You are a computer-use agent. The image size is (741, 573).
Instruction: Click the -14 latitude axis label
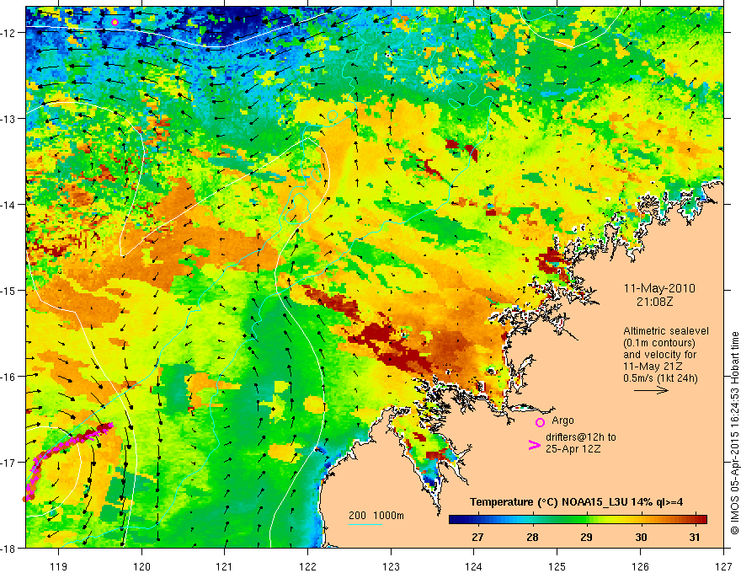point(10,205)
